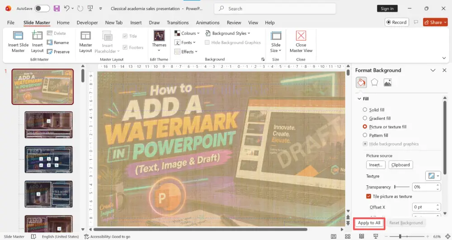Collapse the Fill section
The image size is (452, 240).
(359, 99)
